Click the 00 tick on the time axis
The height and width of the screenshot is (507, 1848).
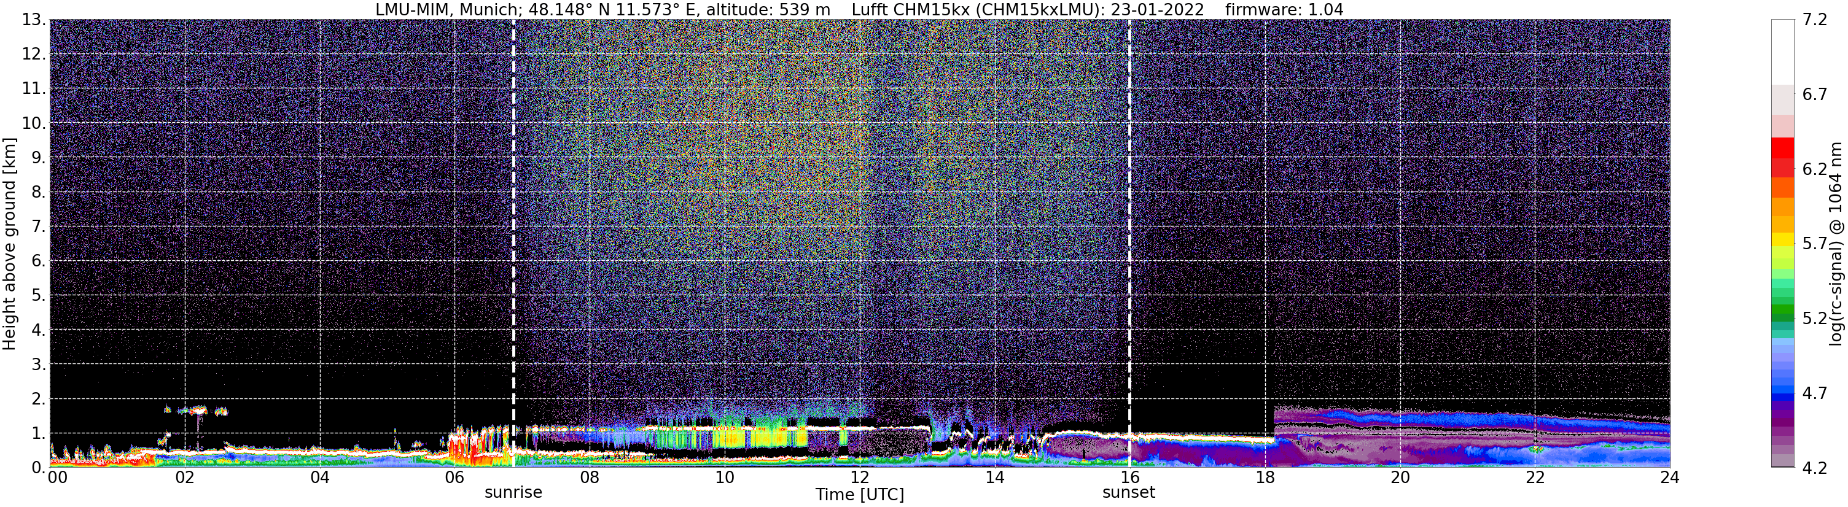pos(57,478)
